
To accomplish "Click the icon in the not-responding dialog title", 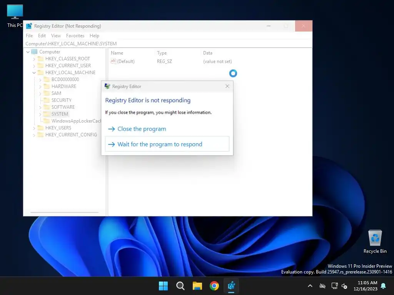I will click(107, 86).
